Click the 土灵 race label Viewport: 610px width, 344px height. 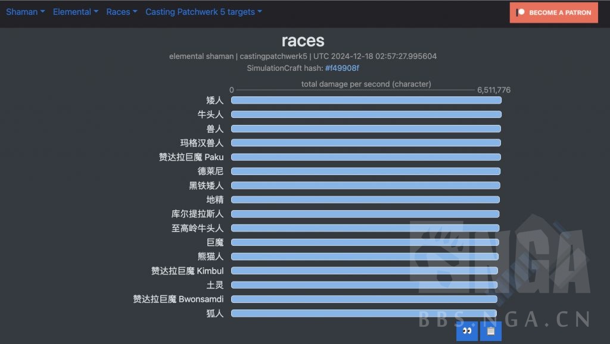tap(215, 284)
